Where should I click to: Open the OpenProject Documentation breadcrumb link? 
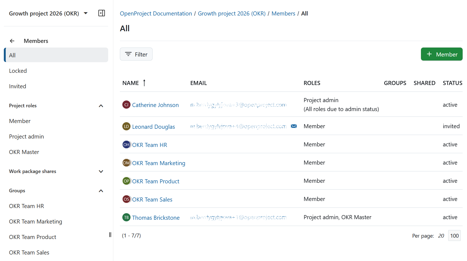pos(156,13)
